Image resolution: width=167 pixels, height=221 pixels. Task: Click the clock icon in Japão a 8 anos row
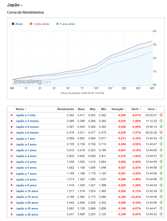[161, 179]
